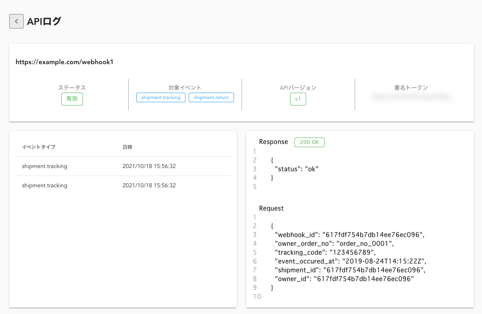Click the "status": "ok" response line
Viewport: 482px width, 314px height.
[x=296, y=169]
